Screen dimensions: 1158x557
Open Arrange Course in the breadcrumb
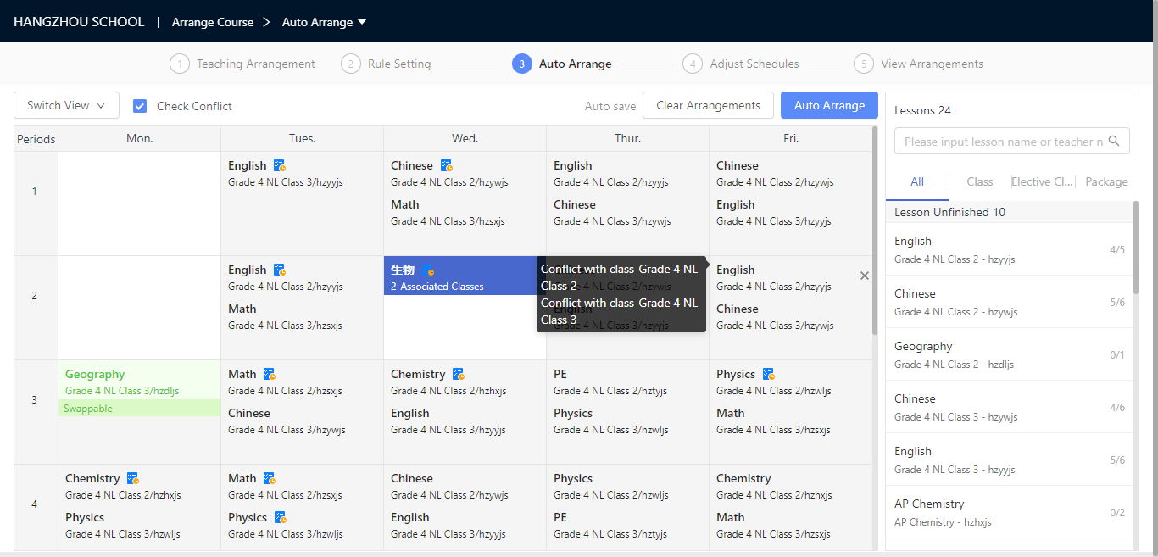(213, 22)
